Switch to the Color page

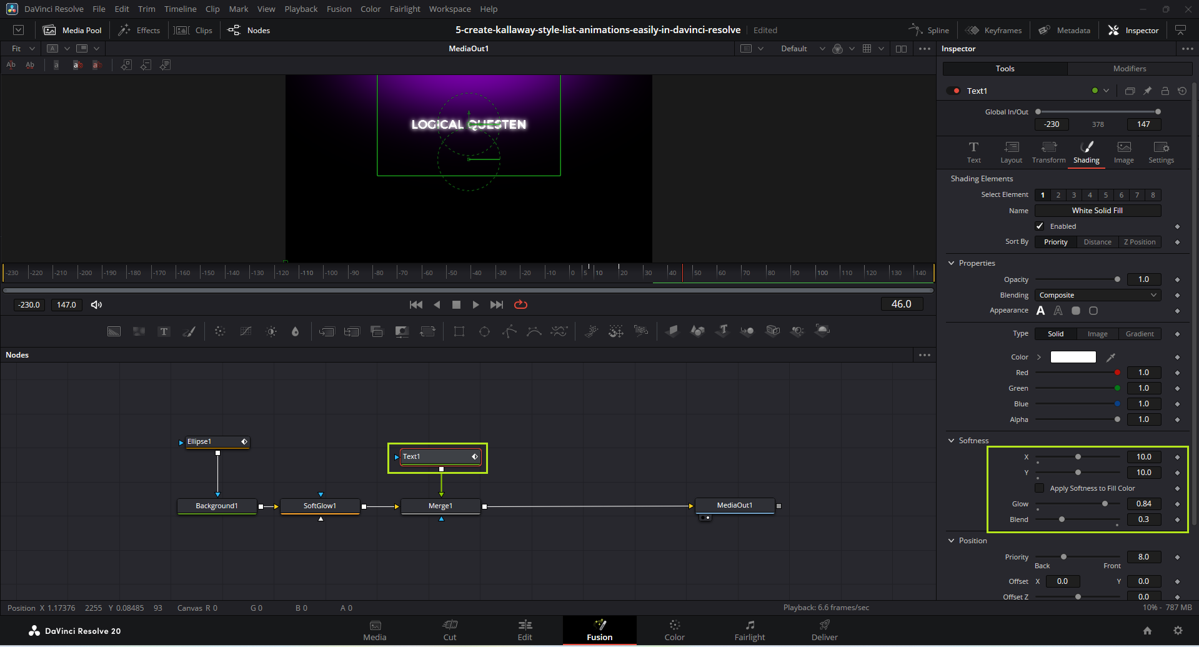pos(674,630)
